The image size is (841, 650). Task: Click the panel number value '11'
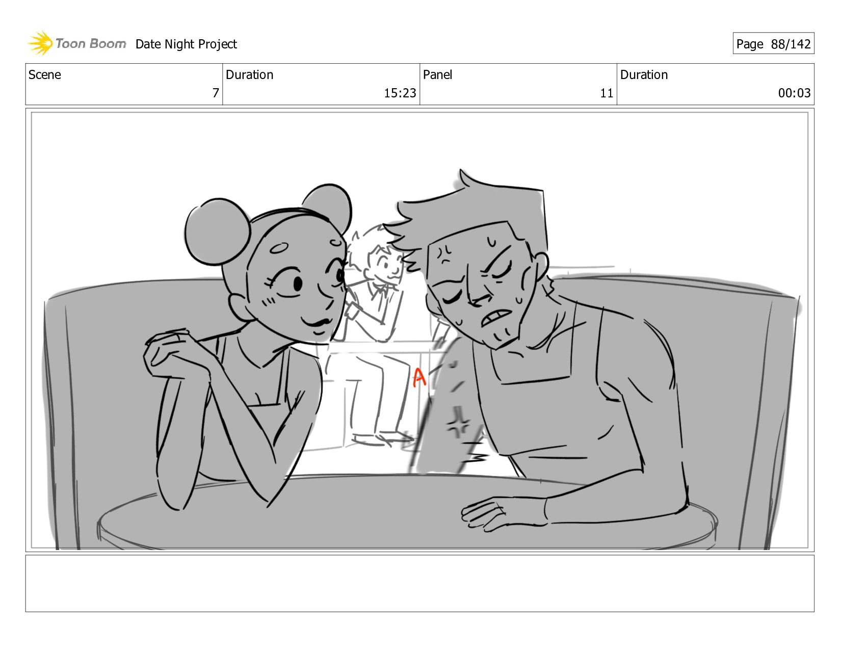607,93
